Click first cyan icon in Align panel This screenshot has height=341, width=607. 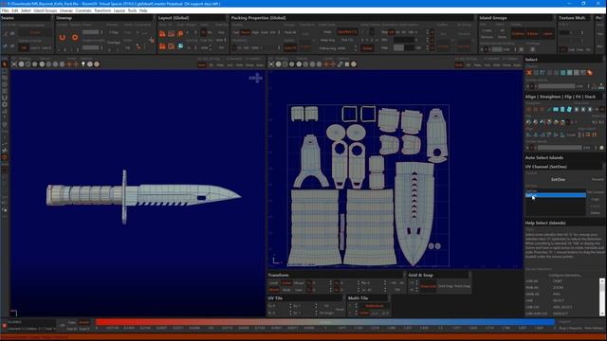(556, 110)
